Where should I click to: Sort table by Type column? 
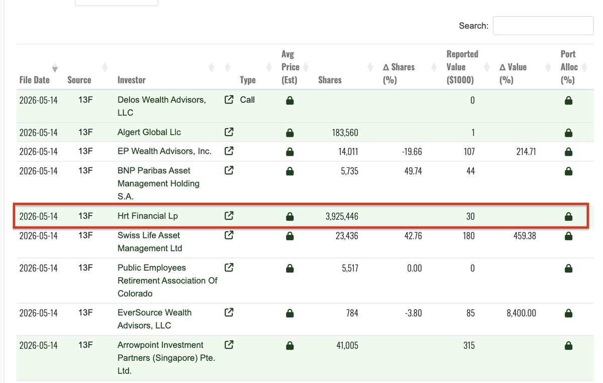[x=247, y=80]
